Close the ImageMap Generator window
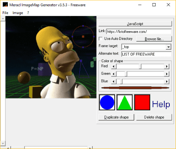This screenshot has height=149, width=176. [168, 5]
